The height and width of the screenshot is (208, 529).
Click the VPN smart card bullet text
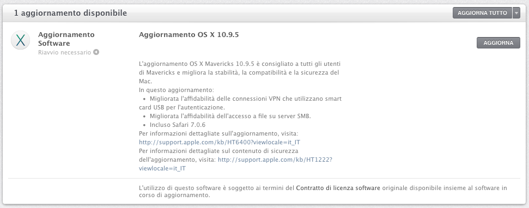pos(240,103)
